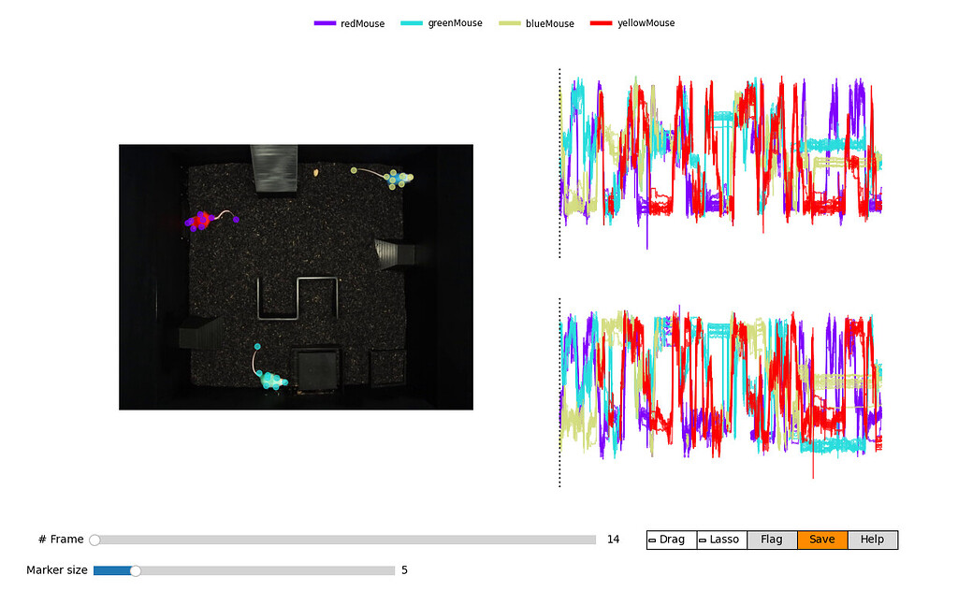Click the small checkbox icon beside Lasso

coord(702,540)
